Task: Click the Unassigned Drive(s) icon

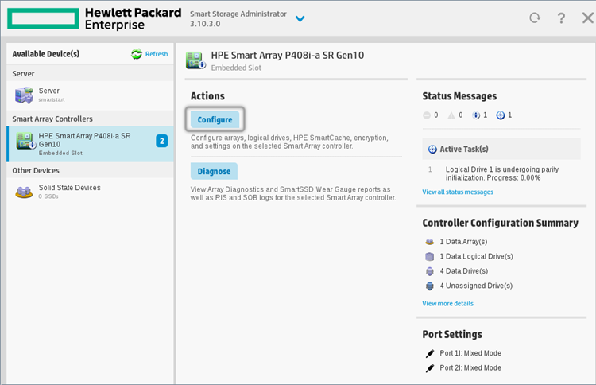Action: (429, 286)
